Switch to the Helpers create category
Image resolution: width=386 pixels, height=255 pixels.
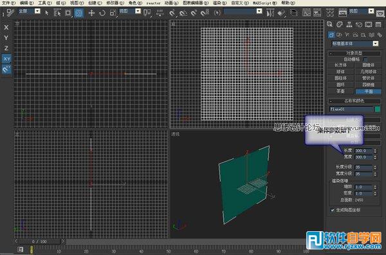coord(363,35)
